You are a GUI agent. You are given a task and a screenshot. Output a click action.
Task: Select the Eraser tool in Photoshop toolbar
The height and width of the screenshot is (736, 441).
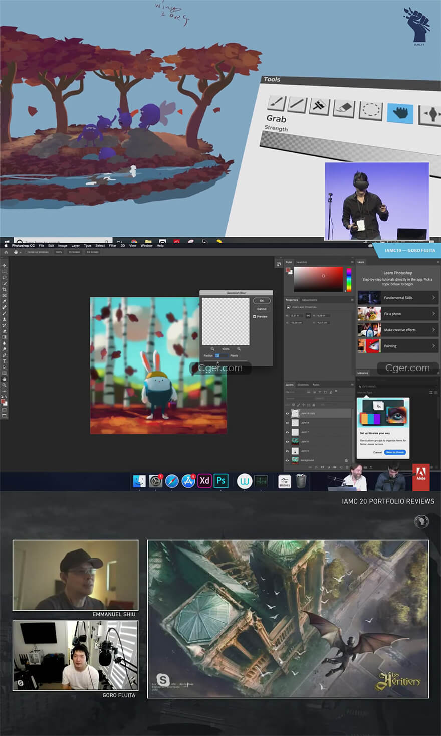[4, 331]
